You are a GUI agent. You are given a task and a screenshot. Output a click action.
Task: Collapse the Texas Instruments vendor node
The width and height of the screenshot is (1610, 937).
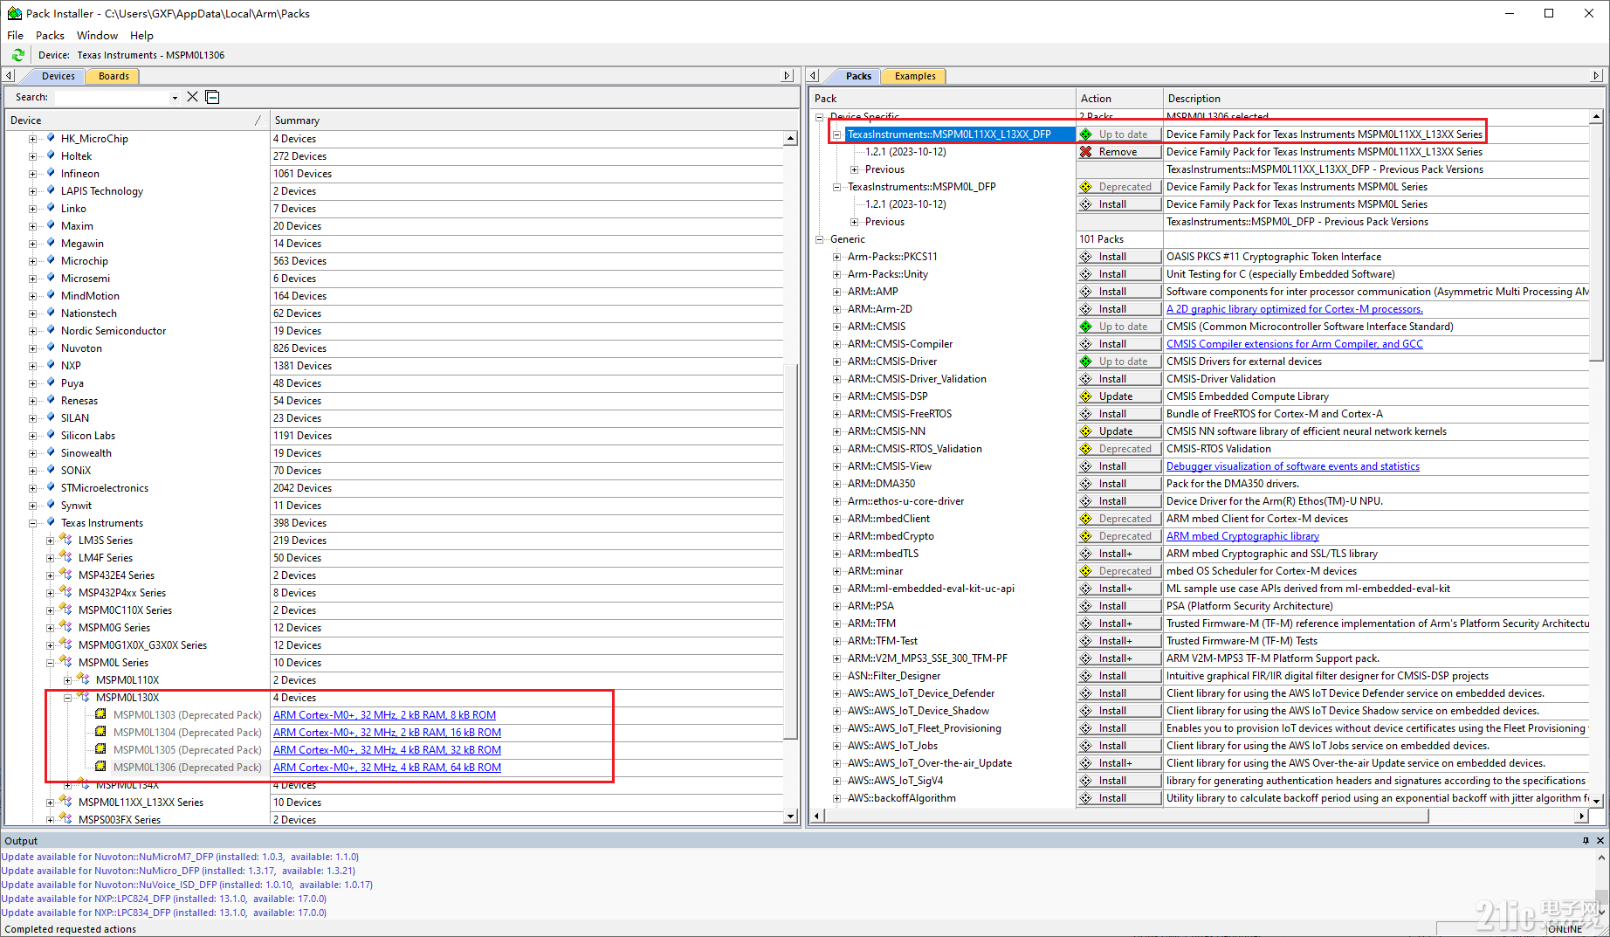[32, 523]
